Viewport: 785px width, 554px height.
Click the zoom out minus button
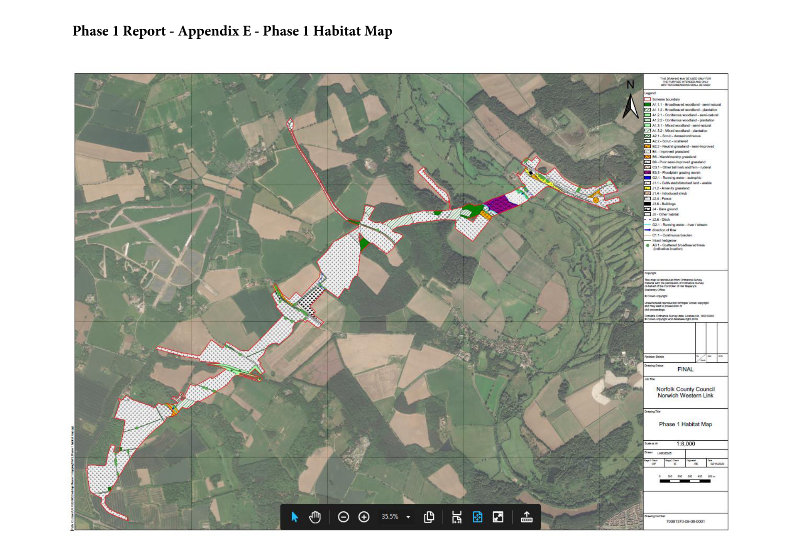pos(343,517)
